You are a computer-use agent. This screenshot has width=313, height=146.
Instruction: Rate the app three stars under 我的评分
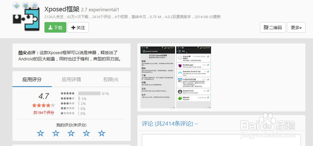71,133
